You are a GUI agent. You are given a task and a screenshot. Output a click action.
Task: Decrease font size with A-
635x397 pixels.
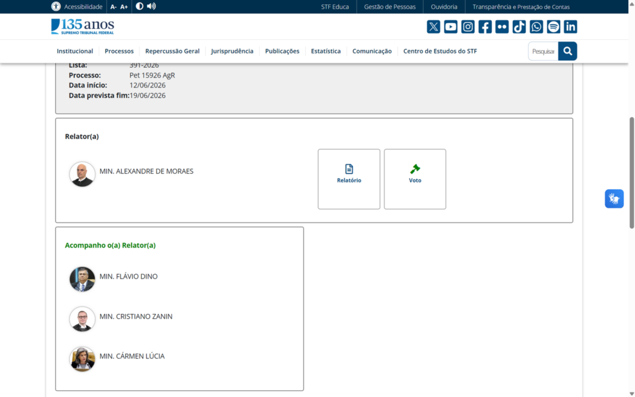113,7
